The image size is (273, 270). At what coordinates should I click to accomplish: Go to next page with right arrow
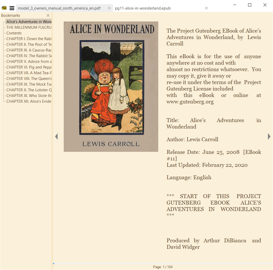(x=269, y=137)
